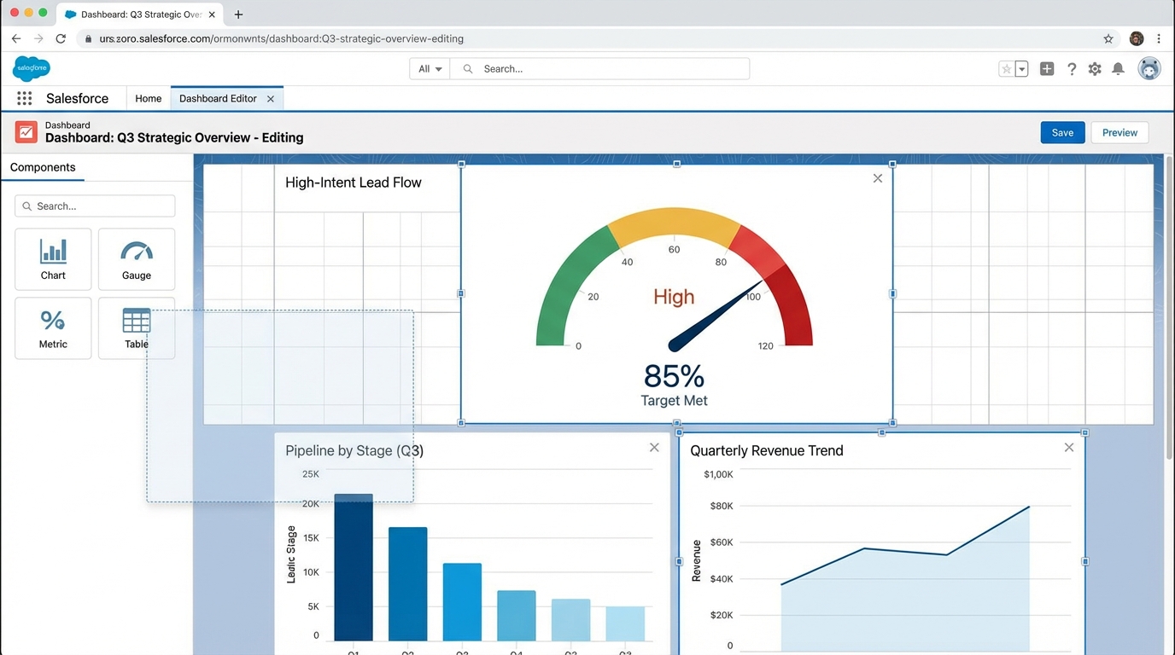Select the Metric component in the Components panel

click(x=52, y=327)
